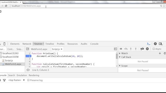Click the code editor vertical scrollbar
166x93 pixels.
coord(117,56)
